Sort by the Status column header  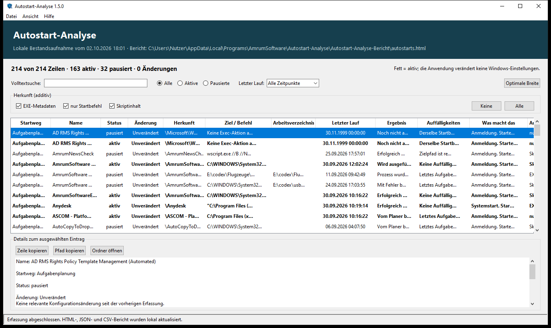[114, 123]
